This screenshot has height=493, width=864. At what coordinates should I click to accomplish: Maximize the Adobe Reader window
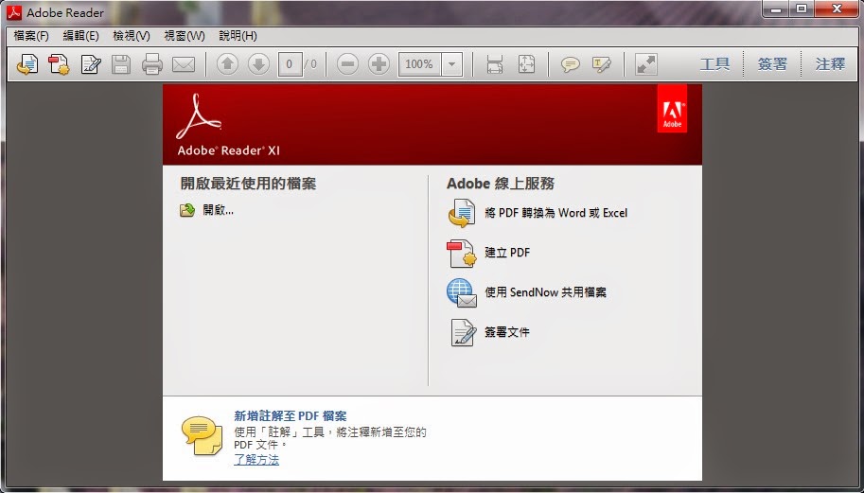pos(802,9)
